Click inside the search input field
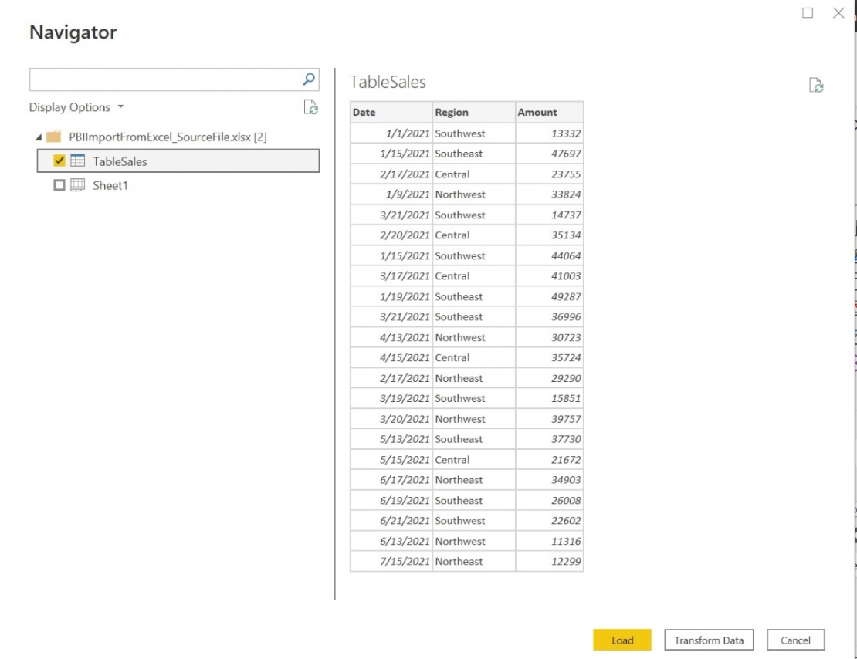This screenshot has height=659, width=857. tap(154, 79)
